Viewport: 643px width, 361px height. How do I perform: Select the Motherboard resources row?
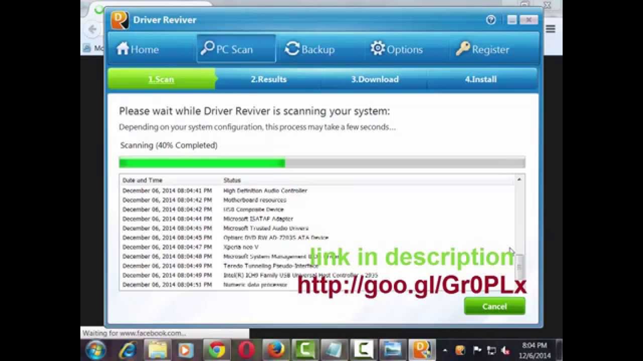[316, 200]
